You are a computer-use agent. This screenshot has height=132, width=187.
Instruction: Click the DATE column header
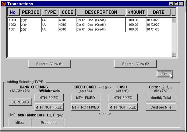[159, 12]
